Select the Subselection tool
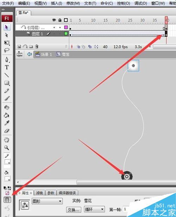 point(7,35)
